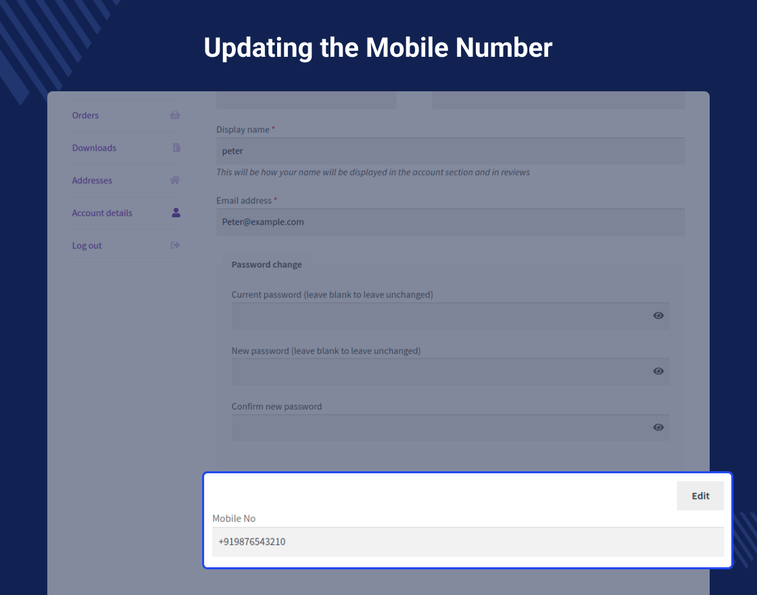Reveal the confirm new password entry
Screen dimensions: 757x595
[658, 427]
